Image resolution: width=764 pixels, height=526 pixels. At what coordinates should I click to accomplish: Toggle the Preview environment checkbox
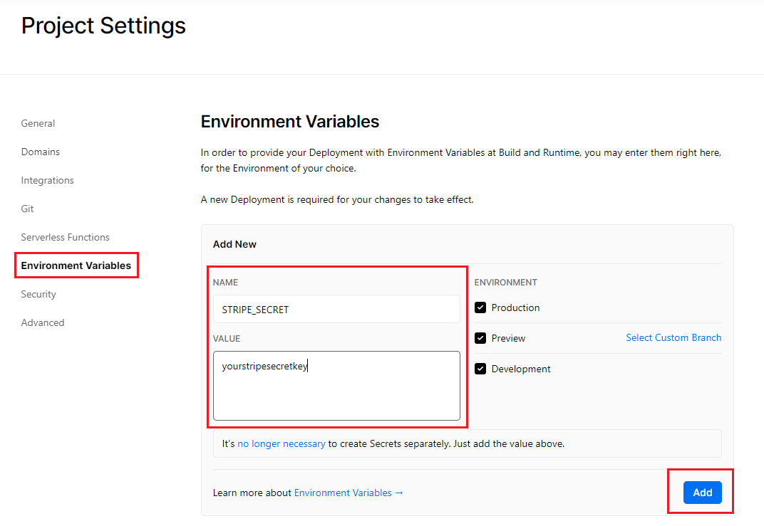(480, 338)
